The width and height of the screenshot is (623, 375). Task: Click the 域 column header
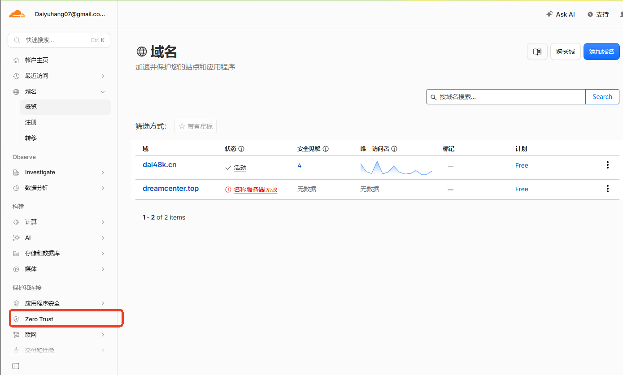(145, 149)
